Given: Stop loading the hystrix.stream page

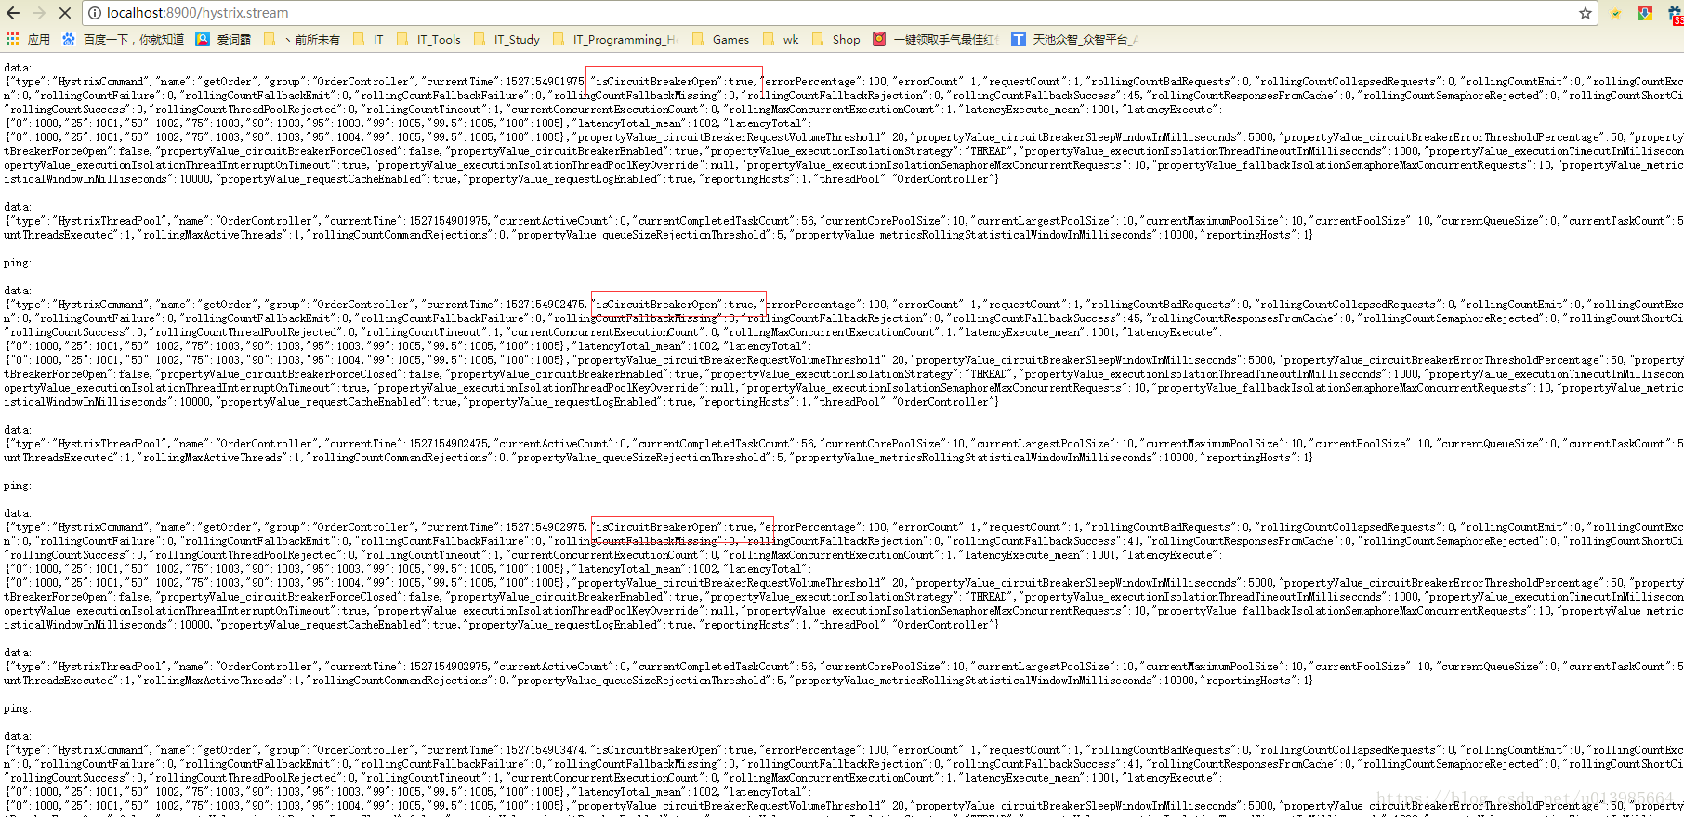Looking at the screenshot, I should (65, 13).
